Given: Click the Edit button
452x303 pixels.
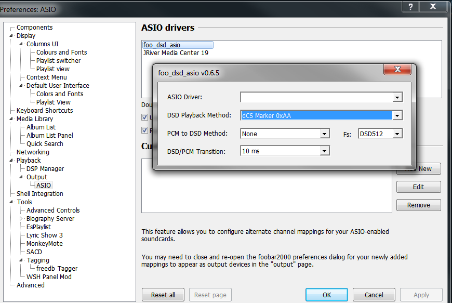Looking at the screenshot, I should click(x=419, y=187).
